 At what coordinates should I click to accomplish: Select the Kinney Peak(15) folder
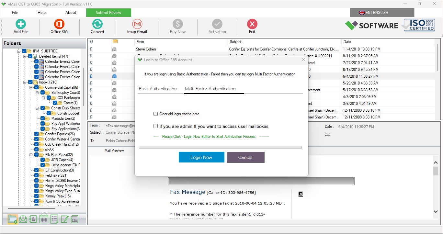coord(58,196)
